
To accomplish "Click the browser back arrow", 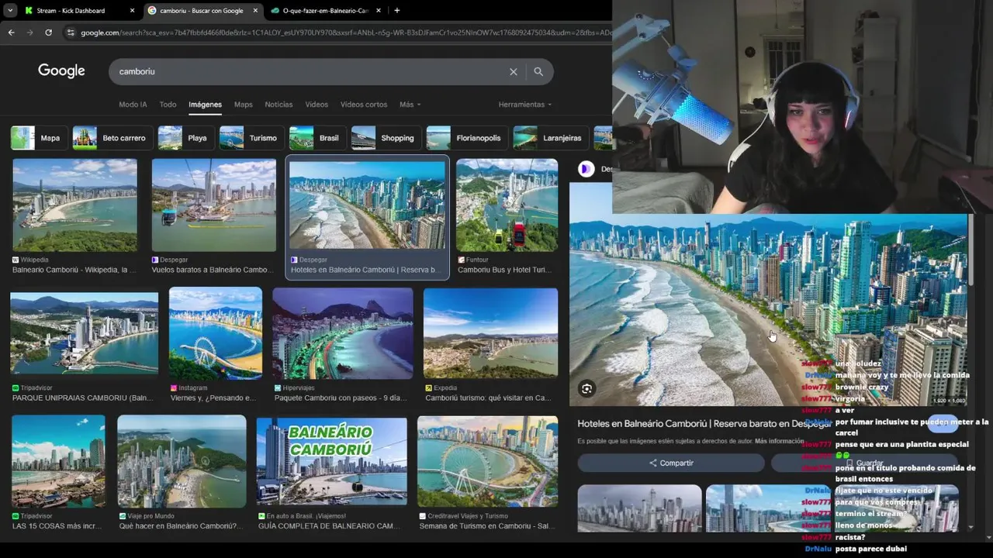I will (x=11, y=33).
